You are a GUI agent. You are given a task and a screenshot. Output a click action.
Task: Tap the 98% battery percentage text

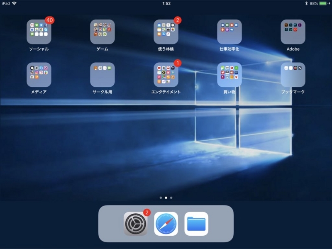[314, 3]
